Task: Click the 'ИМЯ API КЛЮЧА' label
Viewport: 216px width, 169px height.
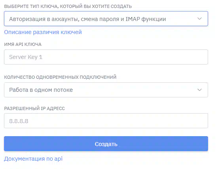Action: pyautogui.click(x=23, y=44)
